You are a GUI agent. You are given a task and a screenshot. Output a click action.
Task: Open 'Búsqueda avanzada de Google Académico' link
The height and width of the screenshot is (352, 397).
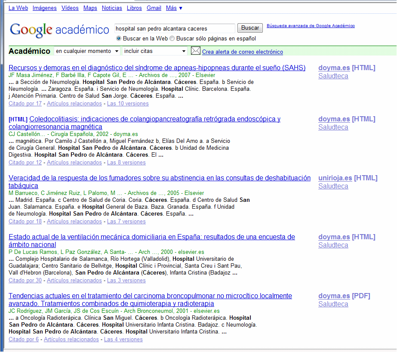(311, 26)
